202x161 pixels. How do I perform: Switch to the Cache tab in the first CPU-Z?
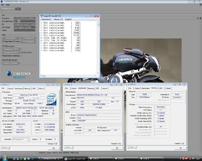coord(10,89)
